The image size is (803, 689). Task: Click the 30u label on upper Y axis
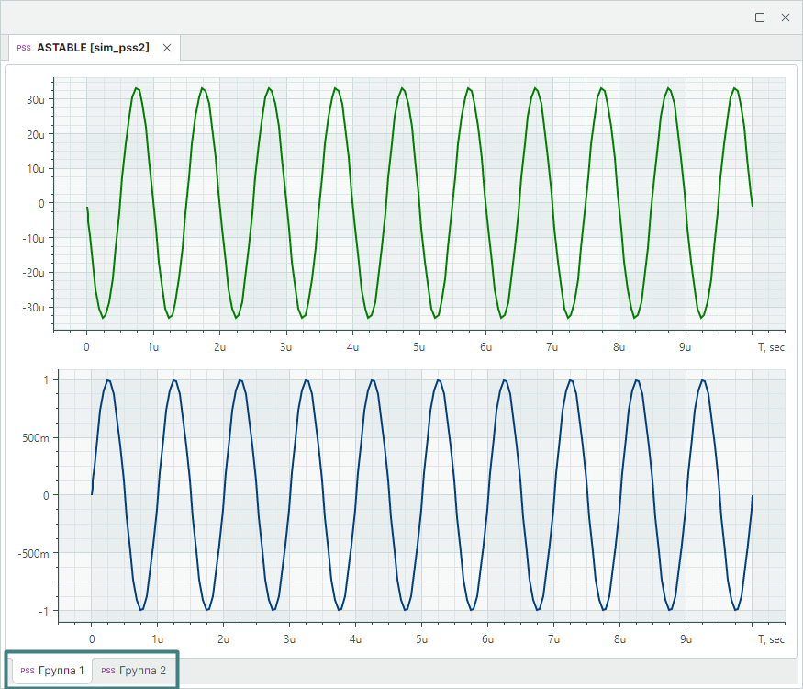click(x=37, y=99)
